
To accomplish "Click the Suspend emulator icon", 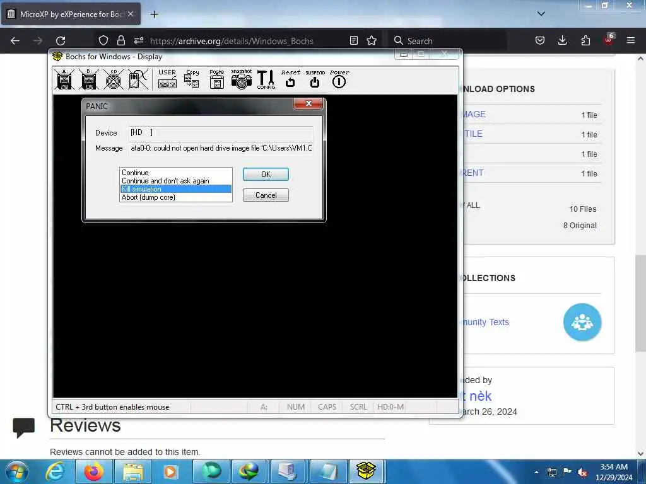I will (315, 79).
